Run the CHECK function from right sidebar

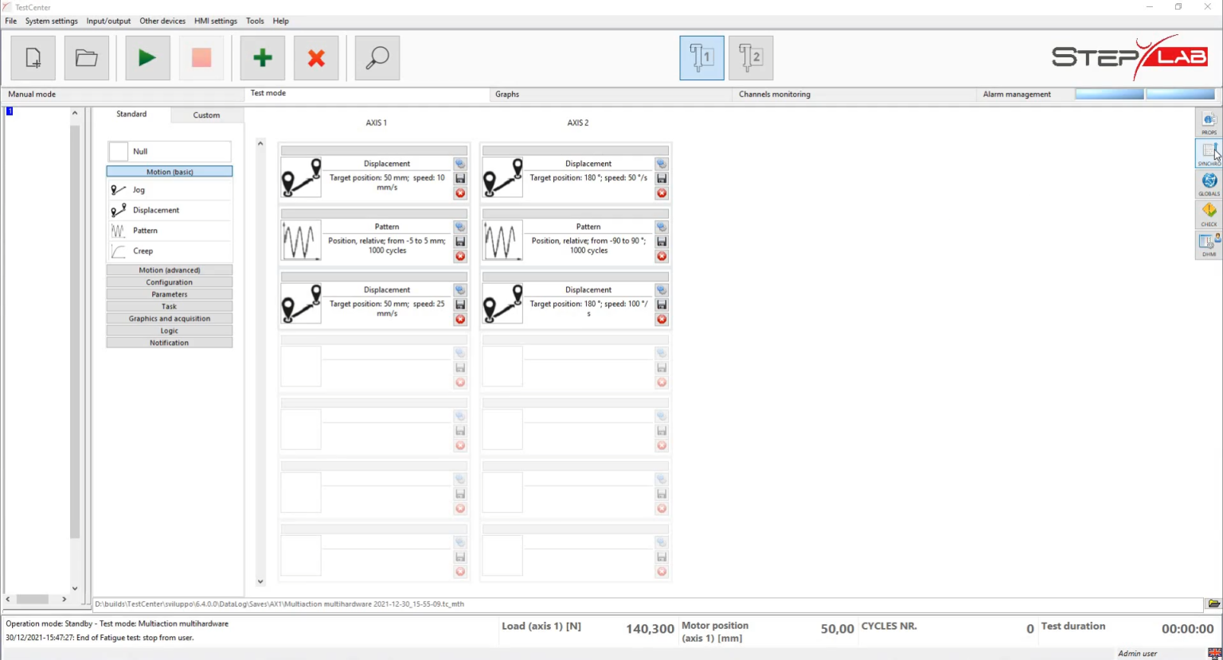tap(1209, 213)
